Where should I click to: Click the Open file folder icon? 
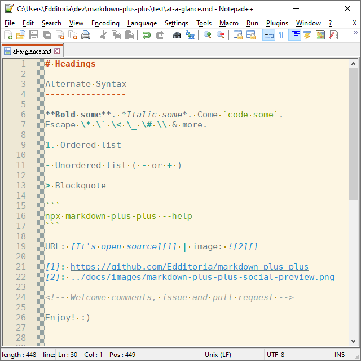coord(21,35)
